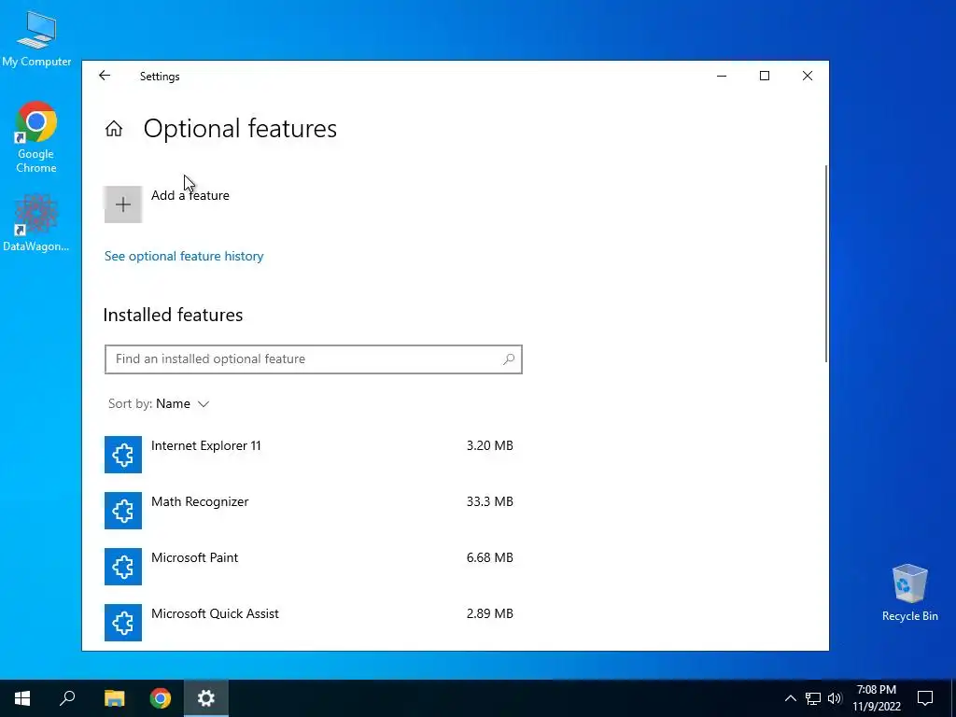Screen dimensions: 956x717
Task: Open the taskbar clock and date
Action: coord(877,698)
